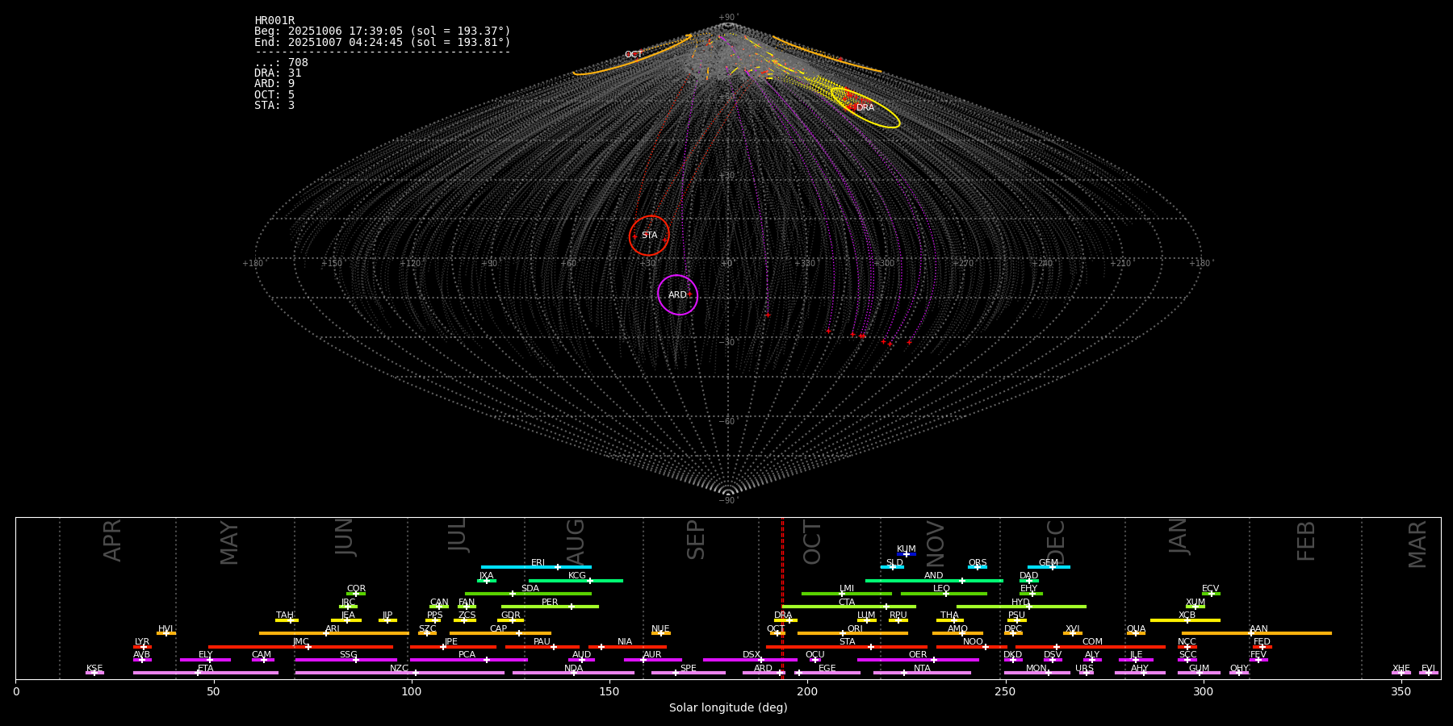Image resolution: width=1453 pixels, height=726 pixels.
Task: Click the CAP shower bar in timeline
Action: coord(500,633)
